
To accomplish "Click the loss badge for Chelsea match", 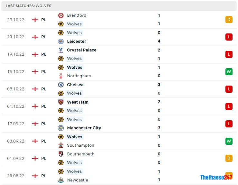I will 229,89.
